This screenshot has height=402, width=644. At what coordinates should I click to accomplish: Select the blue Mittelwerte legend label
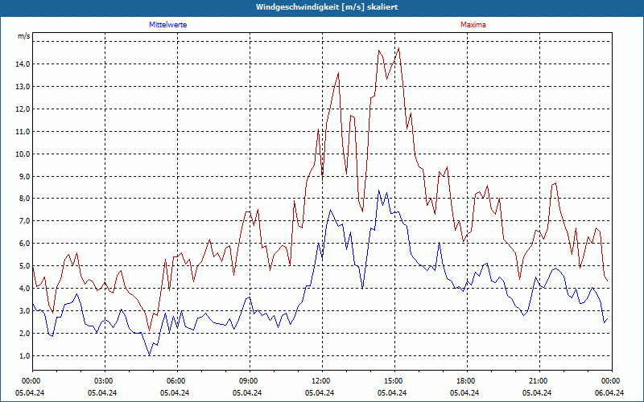168,25
